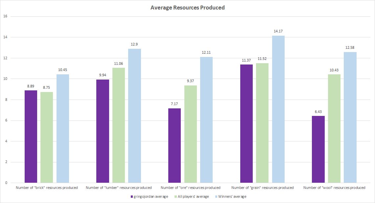
Task: Click y-axis value 8
Action: coord(6,100)
